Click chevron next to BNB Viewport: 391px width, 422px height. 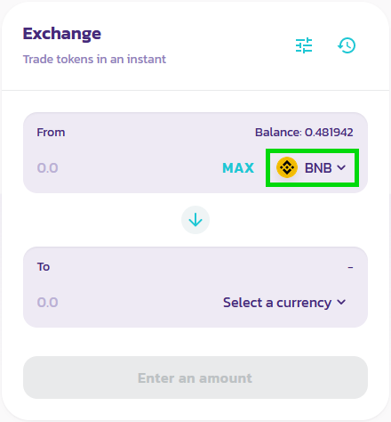click(341, 167)
